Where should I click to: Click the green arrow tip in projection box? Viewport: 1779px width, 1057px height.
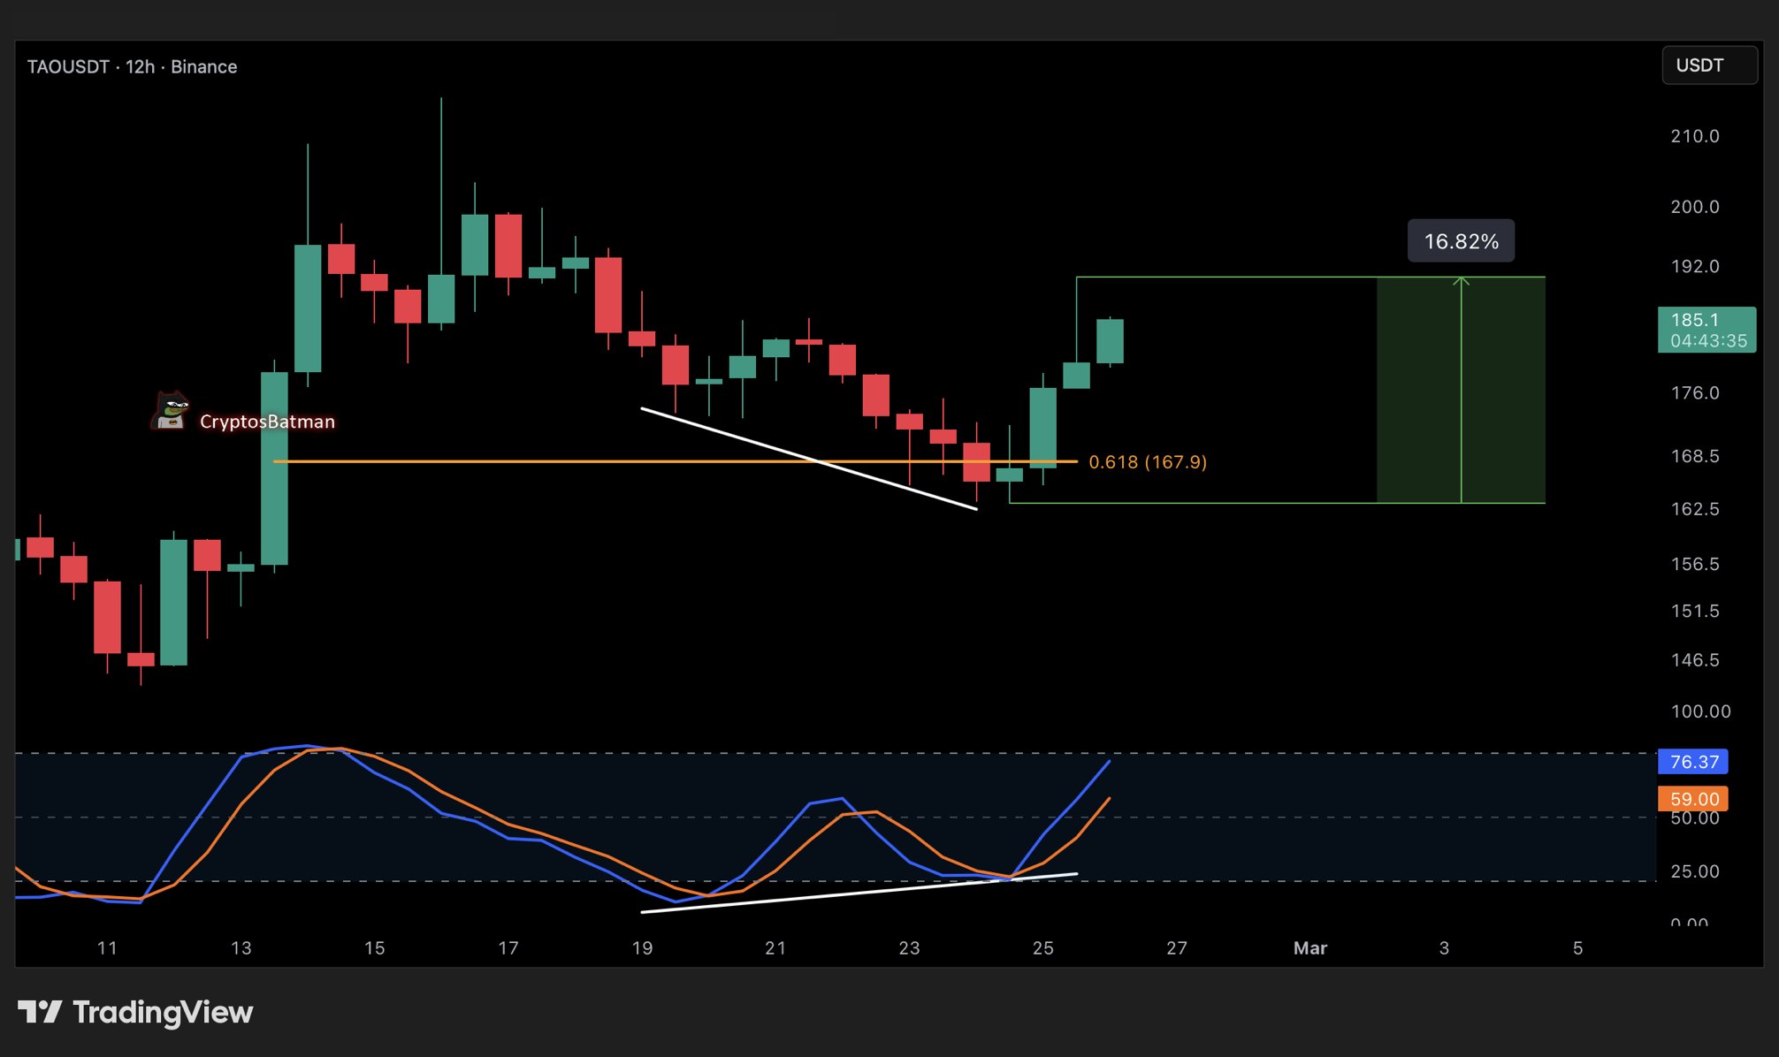pyautogui.click(x=1461, y=281)
